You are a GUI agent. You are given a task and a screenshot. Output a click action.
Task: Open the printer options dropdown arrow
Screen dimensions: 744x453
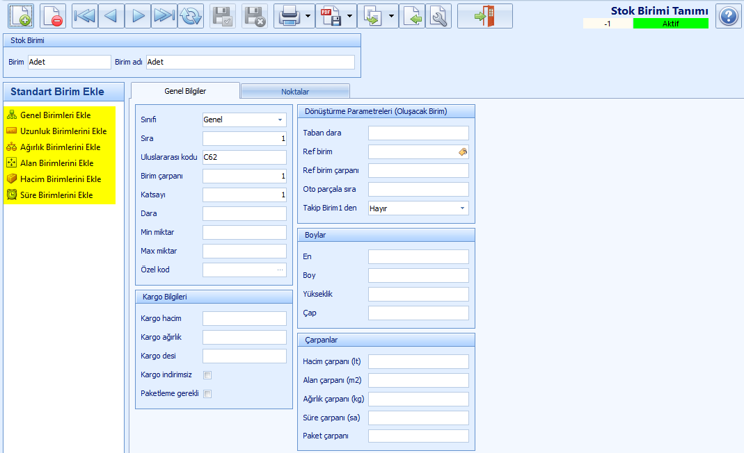[308, 16]
